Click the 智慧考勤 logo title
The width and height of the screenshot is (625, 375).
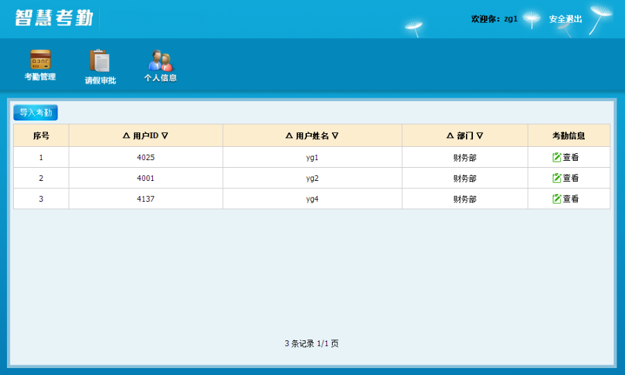tap(54, 18)
